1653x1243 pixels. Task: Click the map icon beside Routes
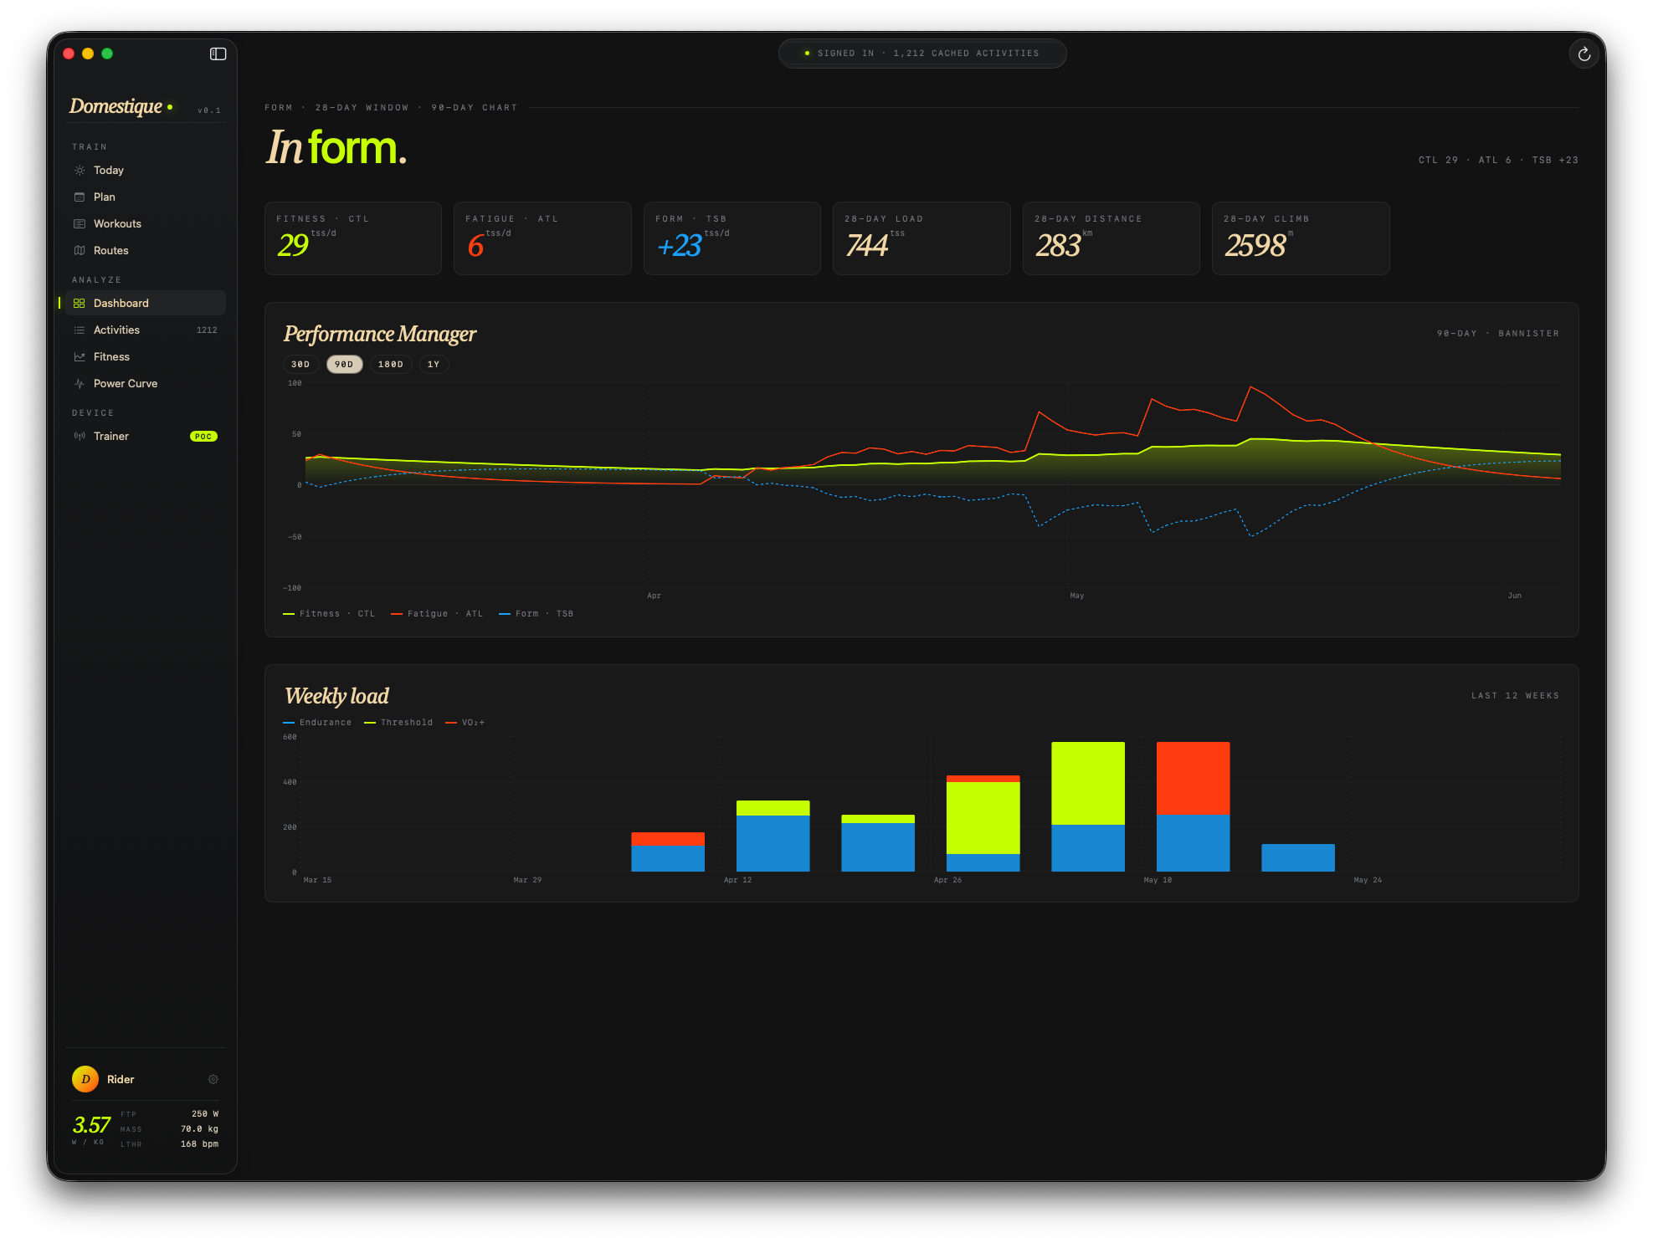click(80, 250)
